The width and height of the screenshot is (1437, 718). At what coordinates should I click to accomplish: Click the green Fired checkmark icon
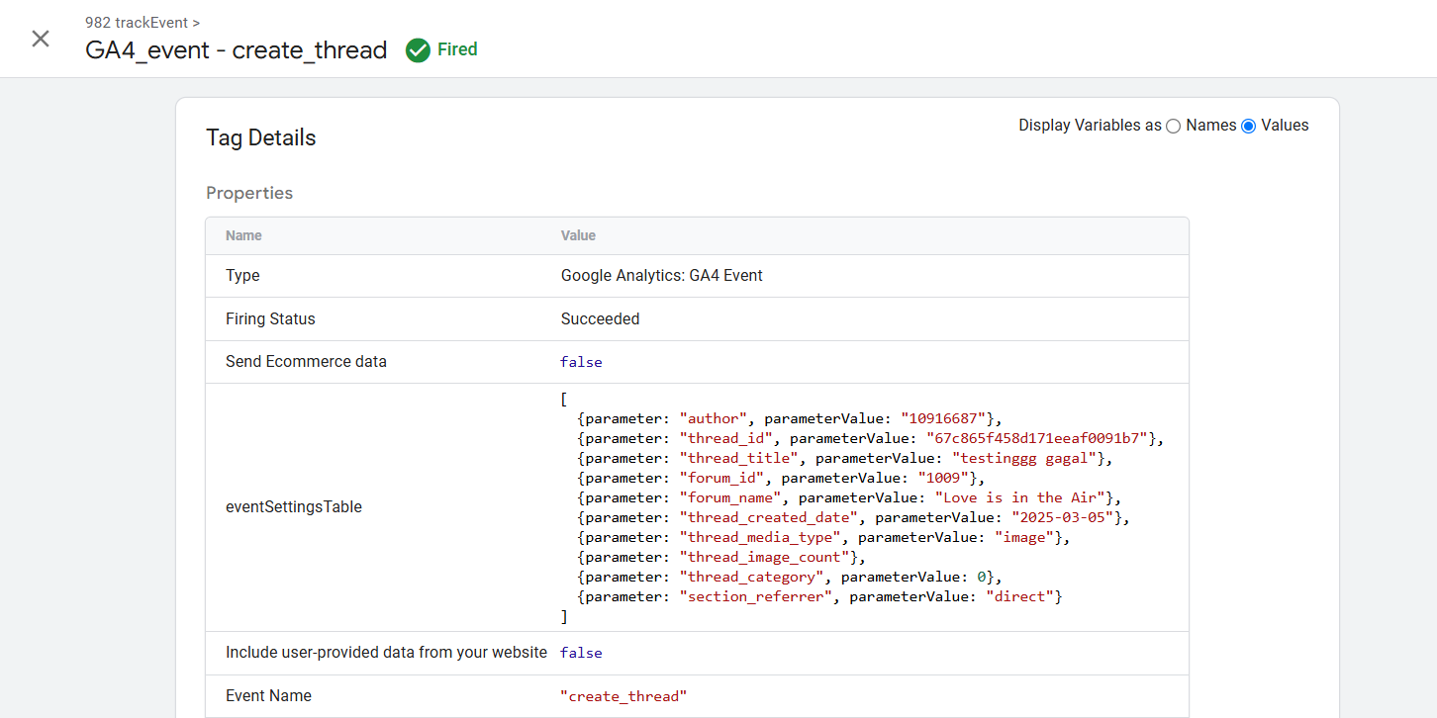pos(418,50)
